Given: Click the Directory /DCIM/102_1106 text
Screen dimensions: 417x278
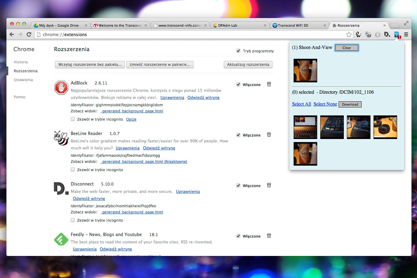Looking at the screenshot, I should coord(347,92).
